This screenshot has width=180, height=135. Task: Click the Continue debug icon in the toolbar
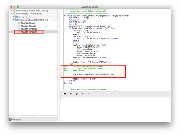click(65, 94)
